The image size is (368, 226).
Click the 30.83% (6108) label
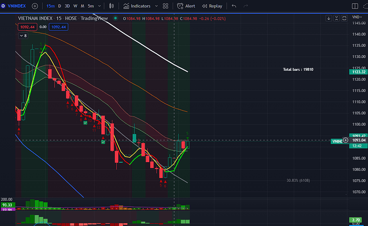tap(298, 180)
